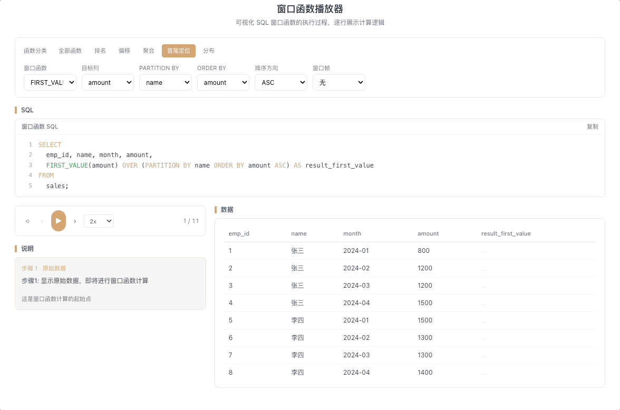
Task: Click the 窗口函数 SQL panel label
Action: pos(40,126)
